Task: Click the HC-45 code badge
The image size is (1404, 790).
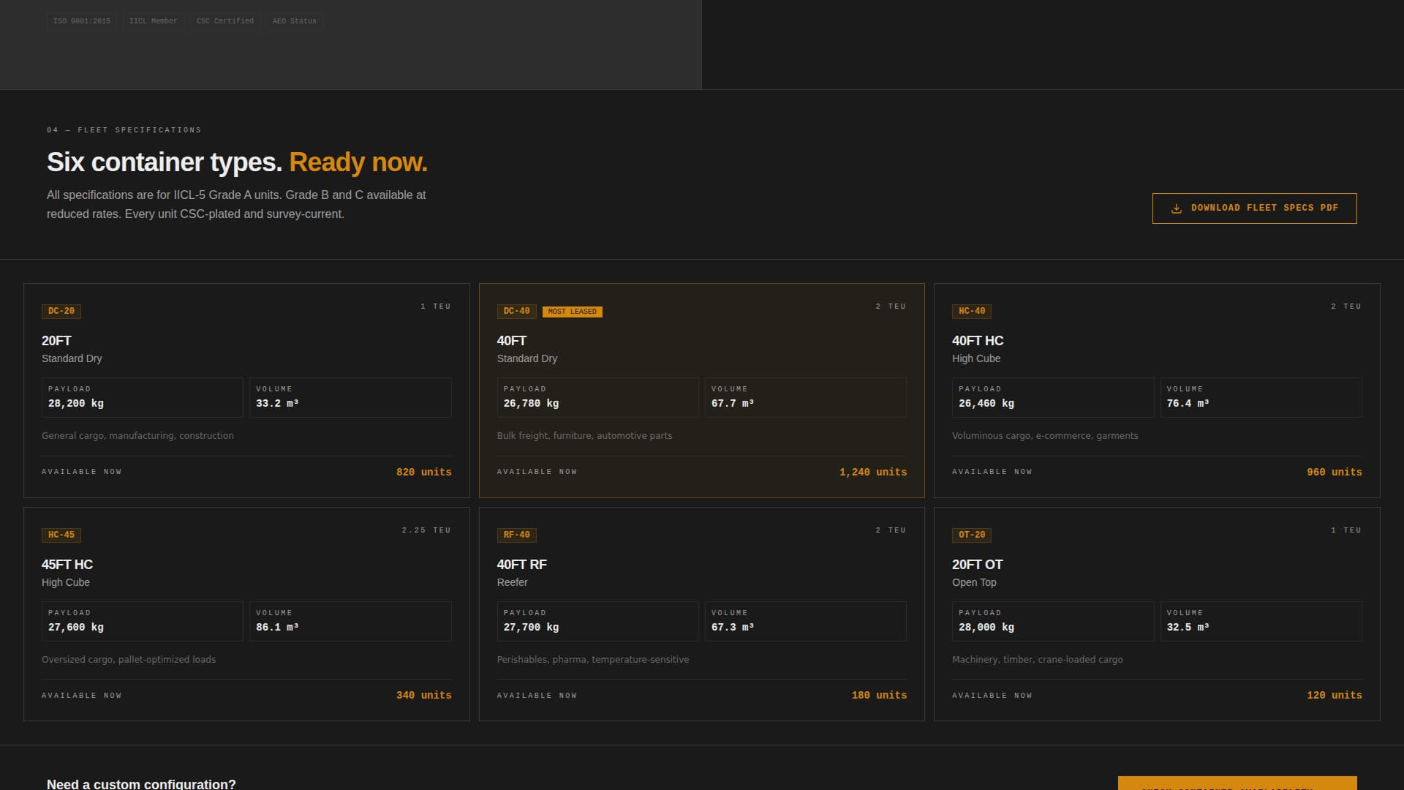Action: [61, 535]
